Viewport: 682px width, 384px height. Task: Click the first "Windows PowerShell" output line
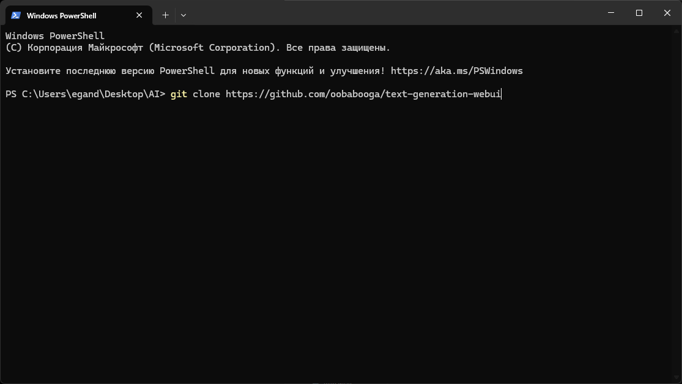click(55, 36)
